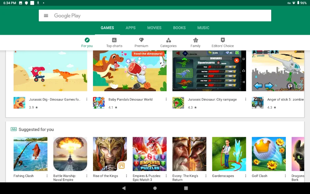Image resolution: width=310 pixels, height=194 pixels.
Task: Open Jurassic Dig screenshot preview
Action: click(51, 71)
